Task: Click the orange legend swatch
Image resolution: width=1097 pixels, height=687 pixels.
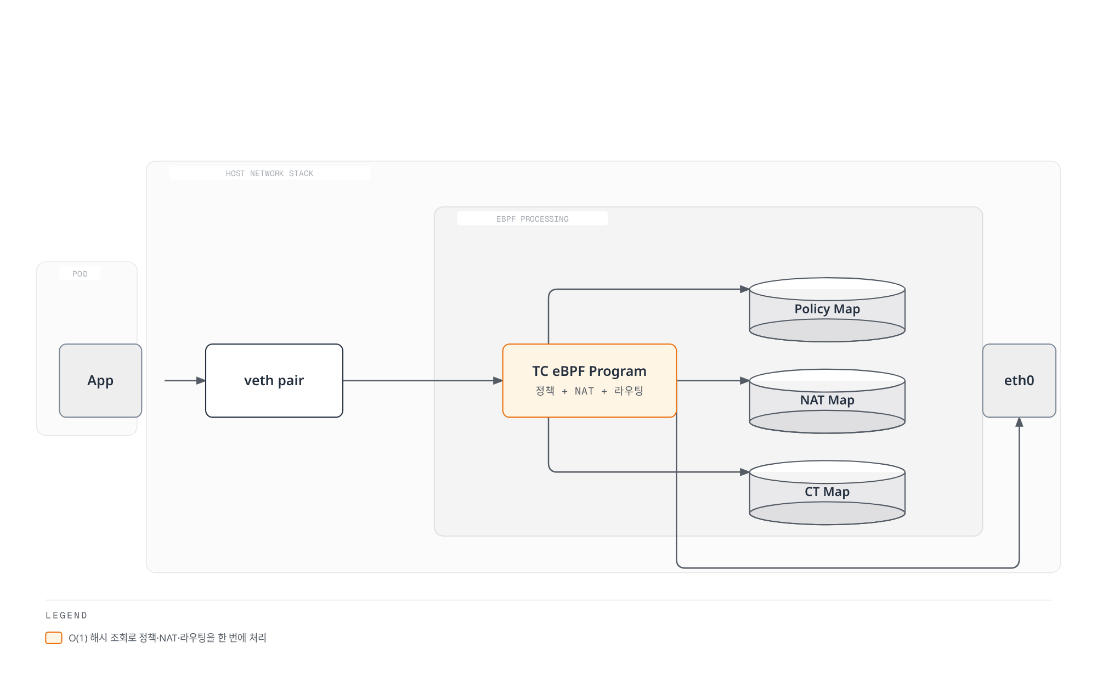Action: [54, 638]
